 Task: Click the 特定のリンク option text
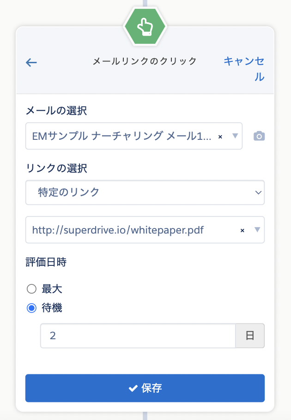69,192
